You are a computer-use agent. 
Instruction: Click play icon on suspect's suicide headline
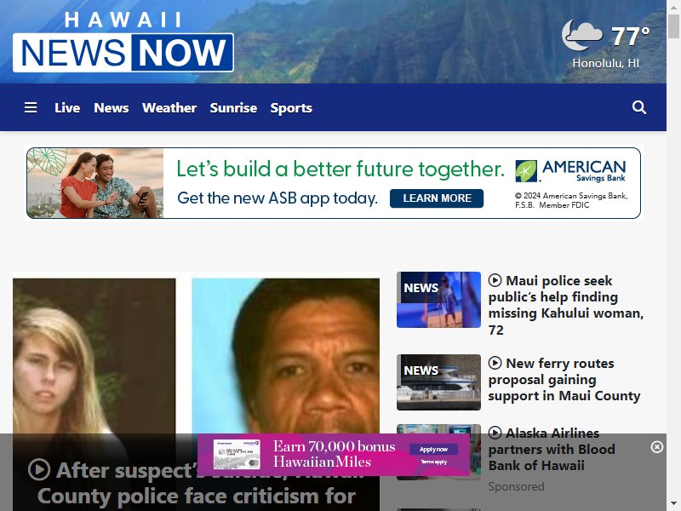(39, 470)
